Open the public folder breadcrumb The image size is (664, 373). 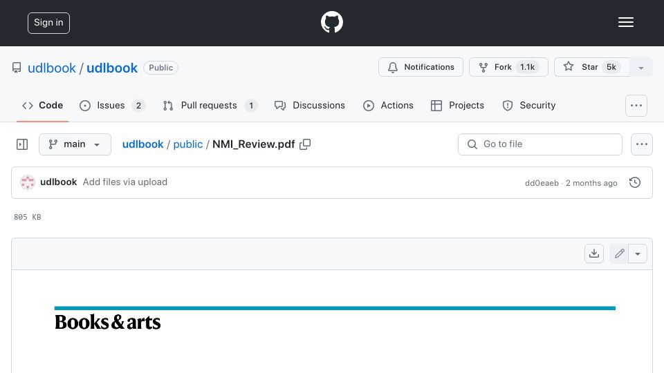click(188, 144)
